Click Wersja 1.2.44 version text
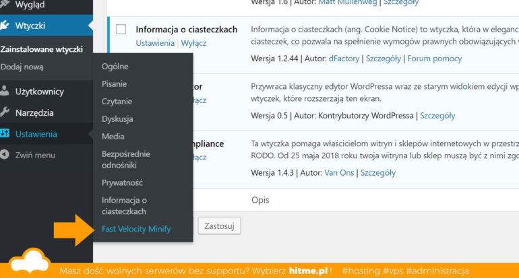Viewport: 519px width, 278px height. 274,59
